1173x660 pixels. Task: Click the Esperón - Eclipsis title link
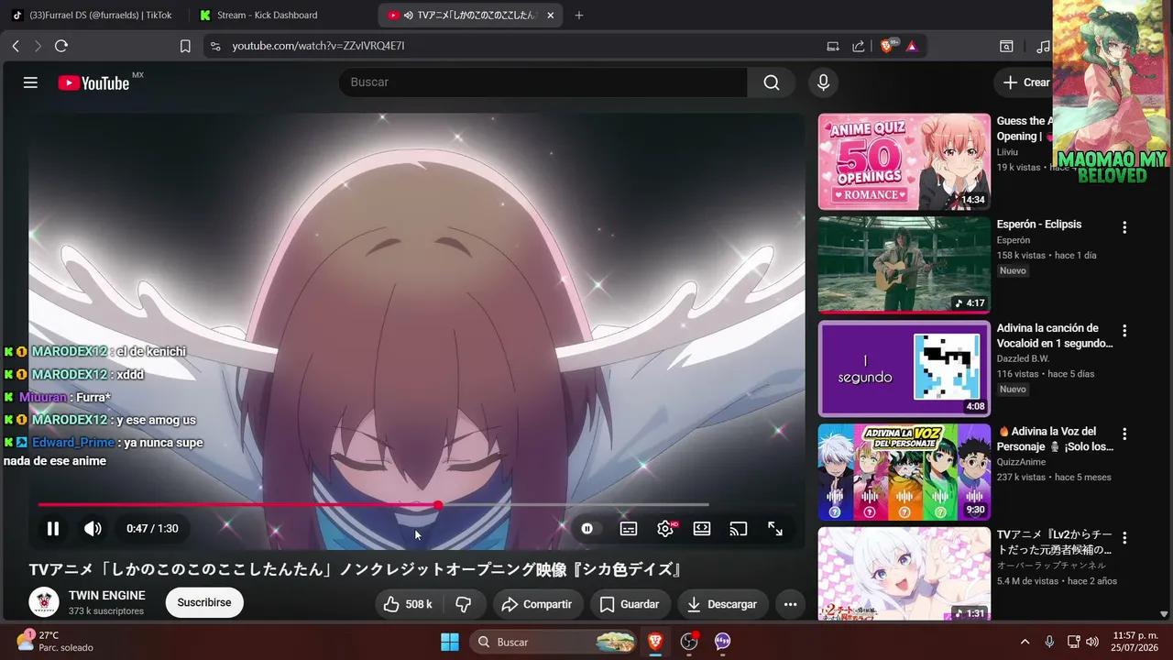(1039, 225)
